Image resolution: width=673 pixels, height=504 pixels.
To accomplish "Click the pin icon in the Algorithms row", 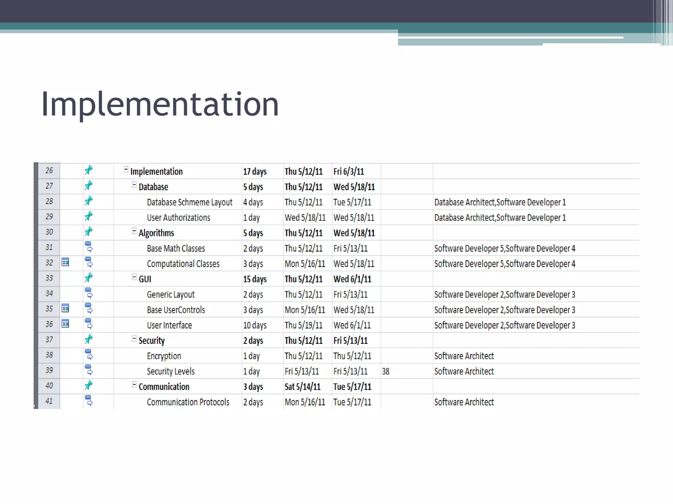I will [x=89, y=232].
